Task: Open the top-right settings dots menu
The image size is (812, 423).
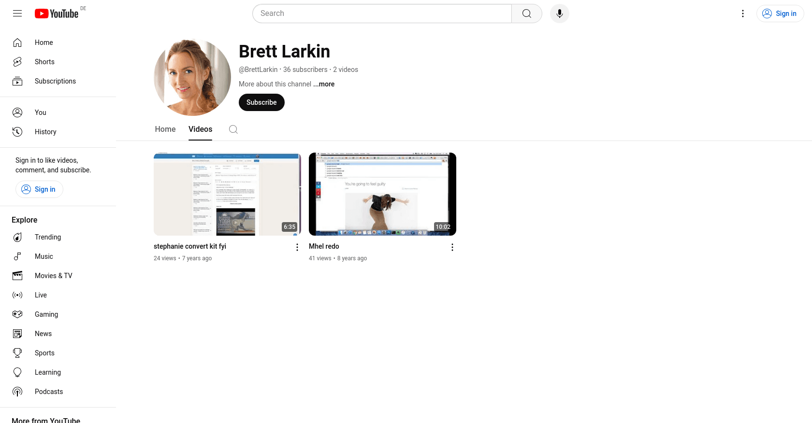Action: [x=742, y=14]
